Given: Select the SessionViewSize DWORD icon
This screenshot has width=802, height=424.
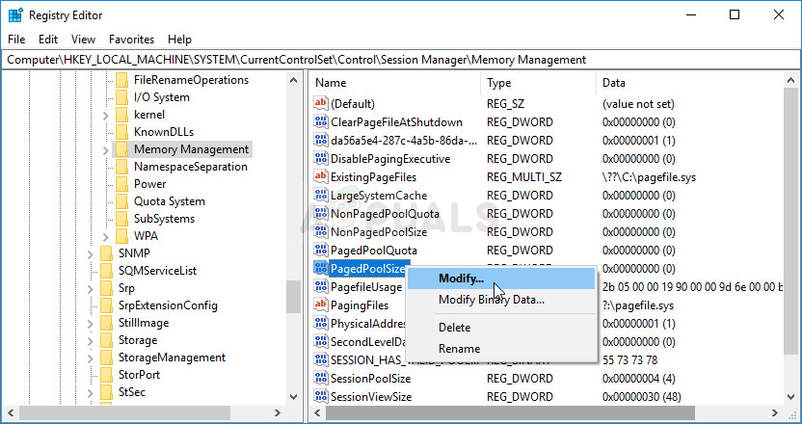Looking at the screenshot, I should [x=321, y=396].
